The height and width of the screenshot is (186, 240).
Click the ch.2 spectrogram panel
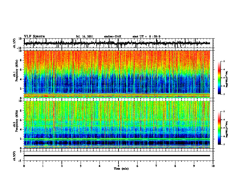(117, 125)
